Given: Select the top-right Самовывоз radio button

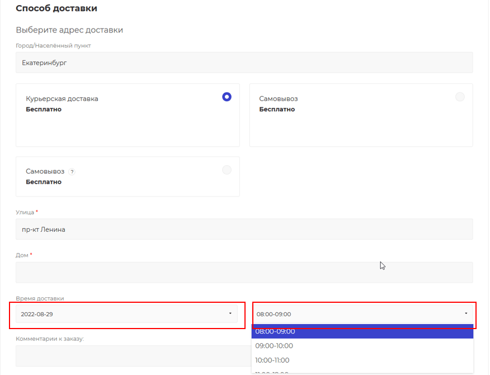Looking at the screenshot, I should coord(460,97).
